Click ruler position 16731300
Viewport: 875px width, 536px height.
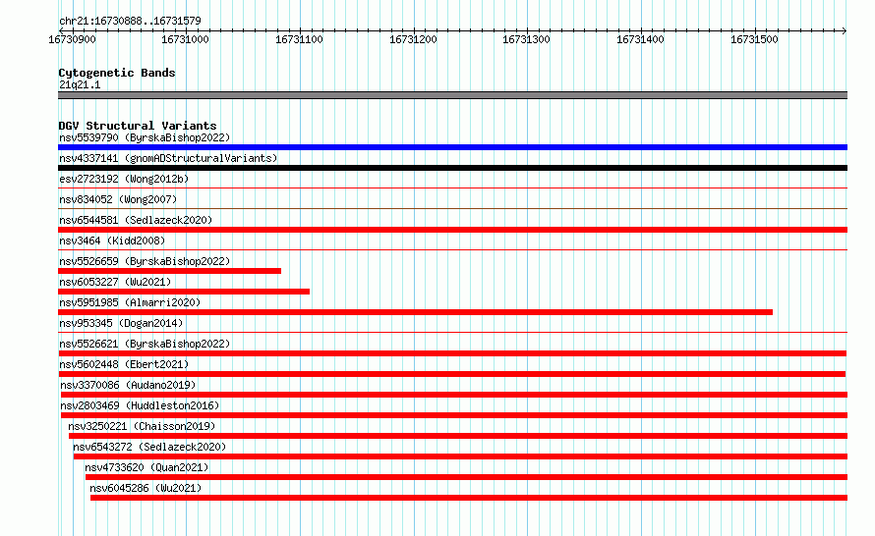point(526,39)
